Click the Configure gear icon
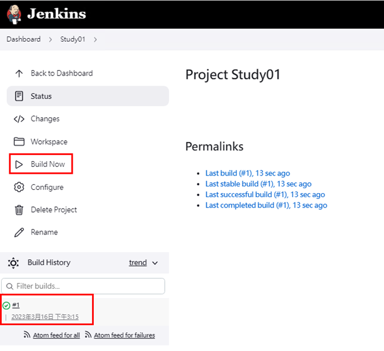Viewport: 384px width, 351px height. click(x=19, y=188)
